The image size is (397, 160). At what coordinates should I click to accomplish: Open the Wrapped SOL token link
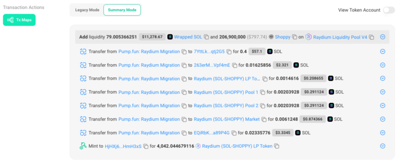tap(188, 37)
